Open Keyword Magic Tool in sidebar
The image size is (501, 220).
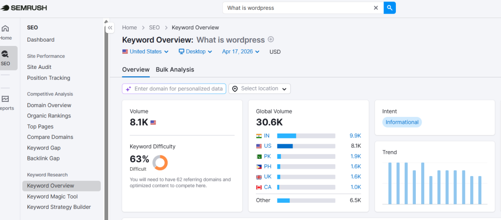pyautogui.click(x=52, y=197)
